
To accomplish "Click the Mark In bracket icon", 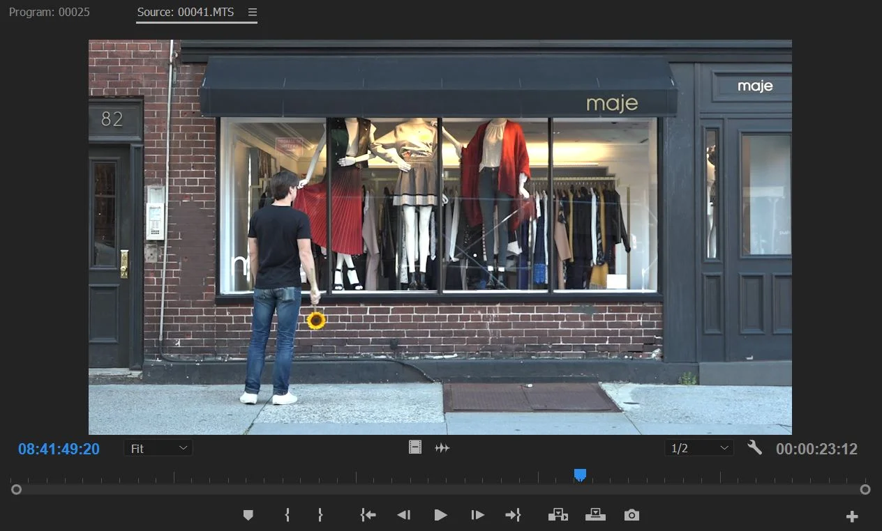I will pyautogui.click(x=287, y=515).
